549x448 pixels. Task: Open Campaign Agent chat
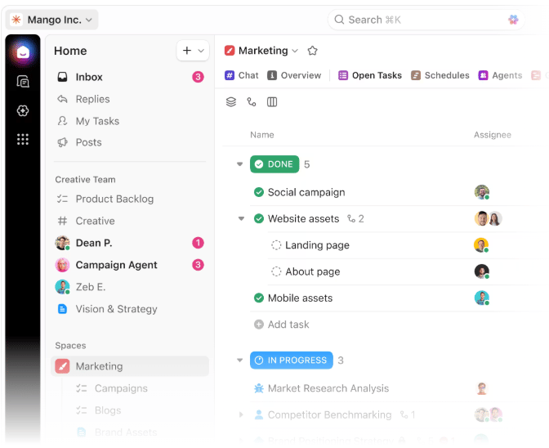pyautogui.click(x=130, y=265)
